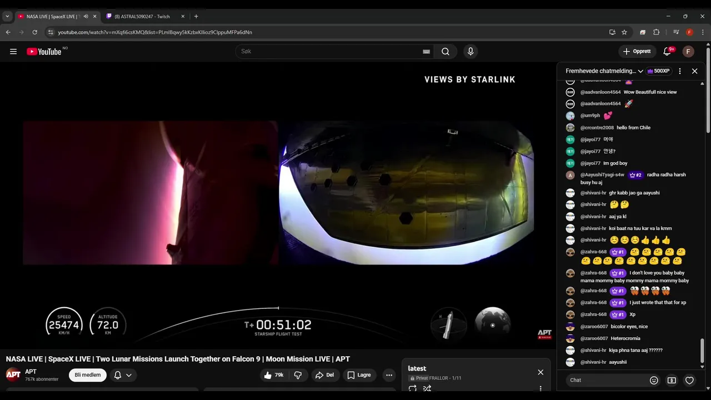Open the more actions menu under video
The height and width of the screenshot is (400, 711).
(389, 375)
